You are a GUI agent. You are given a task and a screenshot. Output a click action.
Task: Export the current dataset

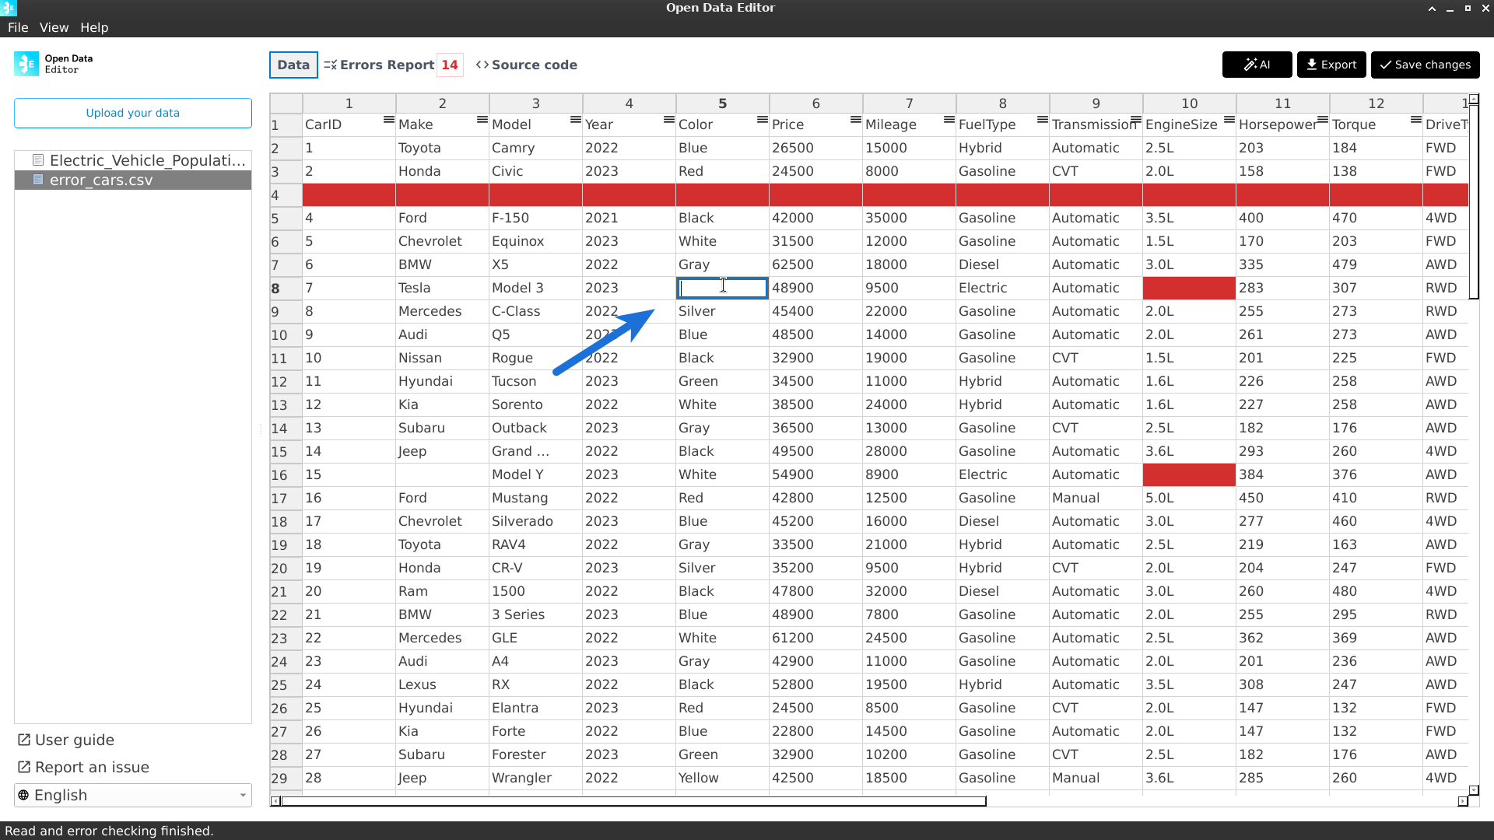[x=1331, y=65]
